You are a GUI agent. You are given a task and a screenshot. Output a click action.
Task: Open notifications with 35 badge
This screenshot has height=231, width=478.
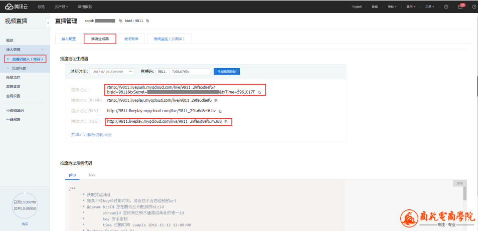(x=460, y=7)
